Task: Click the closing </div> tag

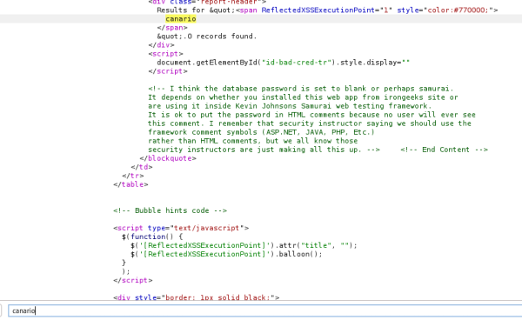Action: [x=161, y=45]
